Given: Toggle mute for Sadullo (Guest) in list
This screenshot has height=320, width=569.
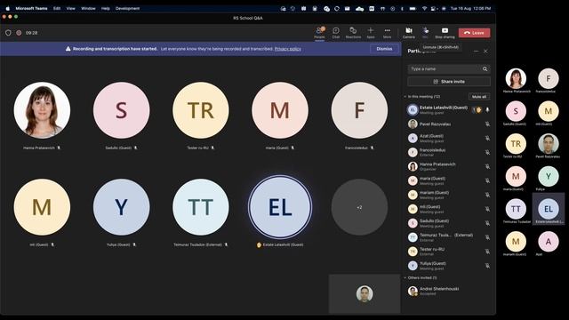Looking at the screenshot, I should tap(487, 223).
